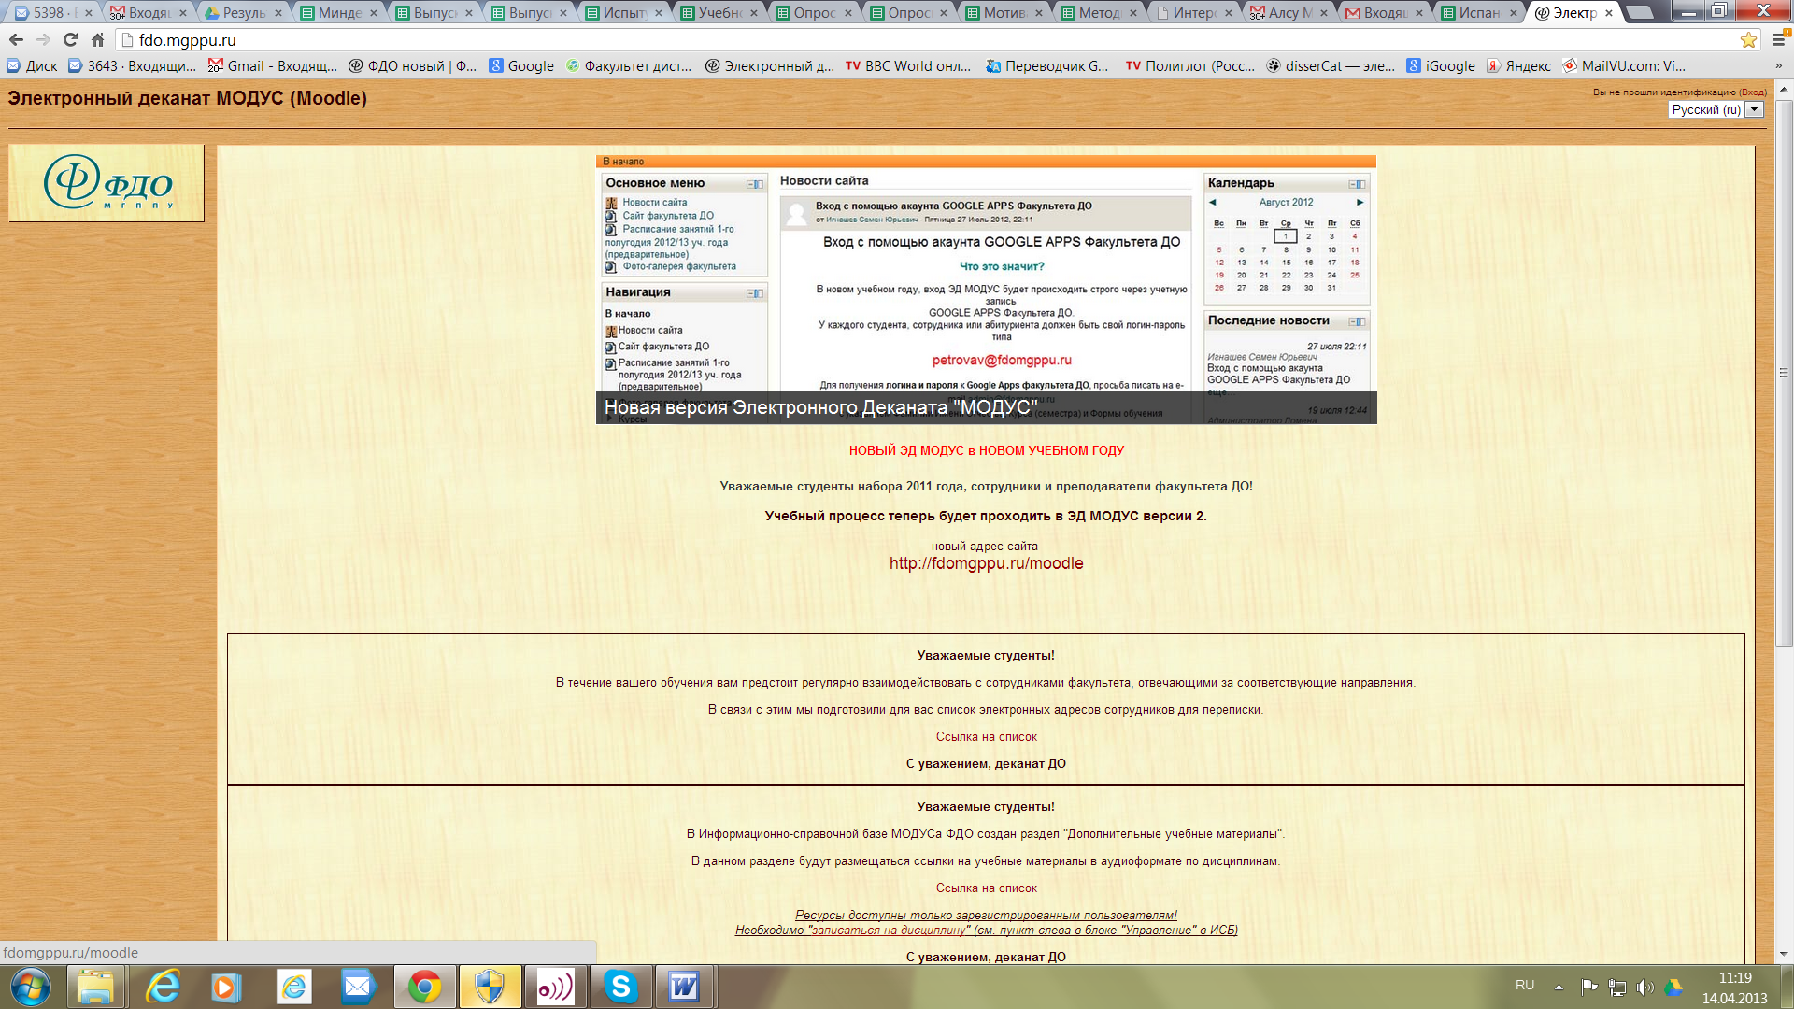Open the purple sound-wave taskbar app
The height and width of the screenshot is (1009, 1794).
point(555,987)
